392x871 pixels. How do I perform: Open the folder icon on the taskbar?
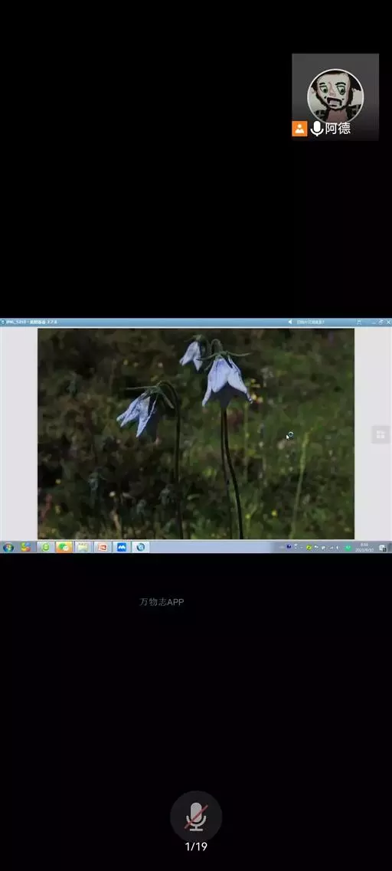(x=83, y=547)
